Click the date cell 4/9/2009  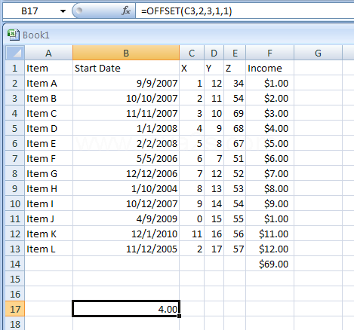[126, 218]
